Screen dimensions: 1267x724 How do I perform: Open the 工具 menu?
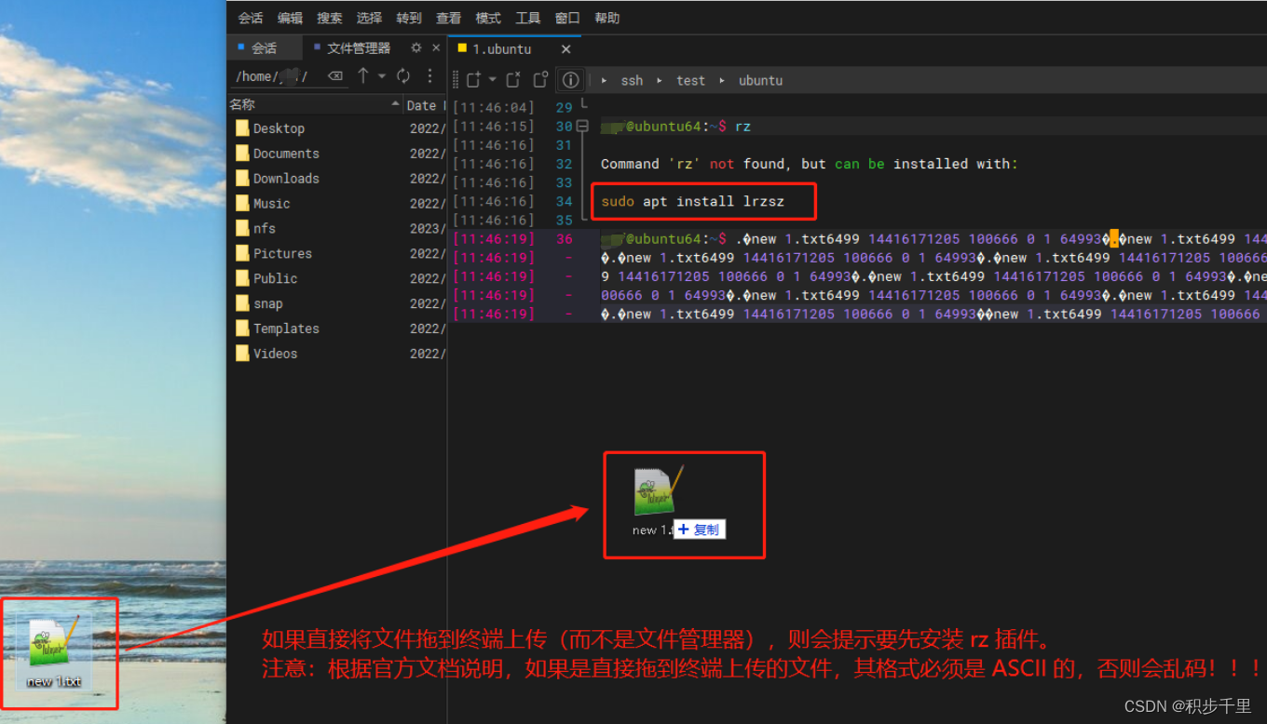[527, 18]
